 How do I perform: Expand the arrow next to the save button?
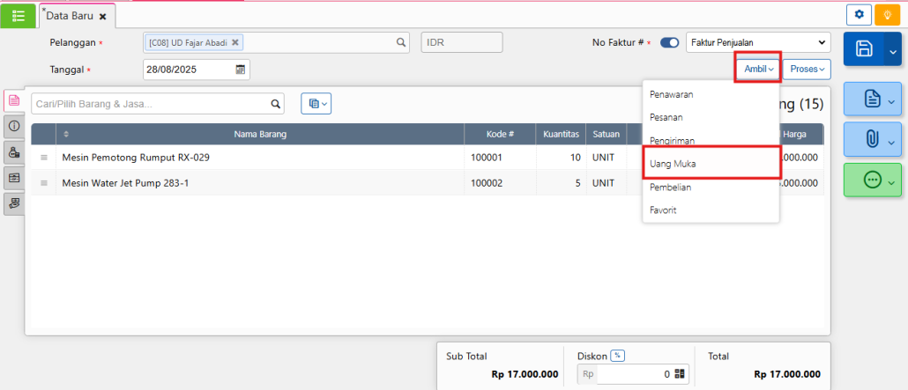[892, 50]
